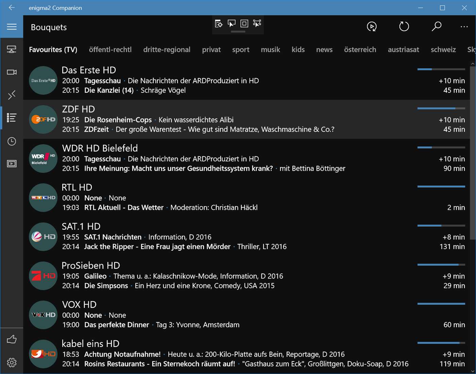Switch to kids tab
Image resolution: width=476 pixels, height=374 pixels.
[298, 50]
